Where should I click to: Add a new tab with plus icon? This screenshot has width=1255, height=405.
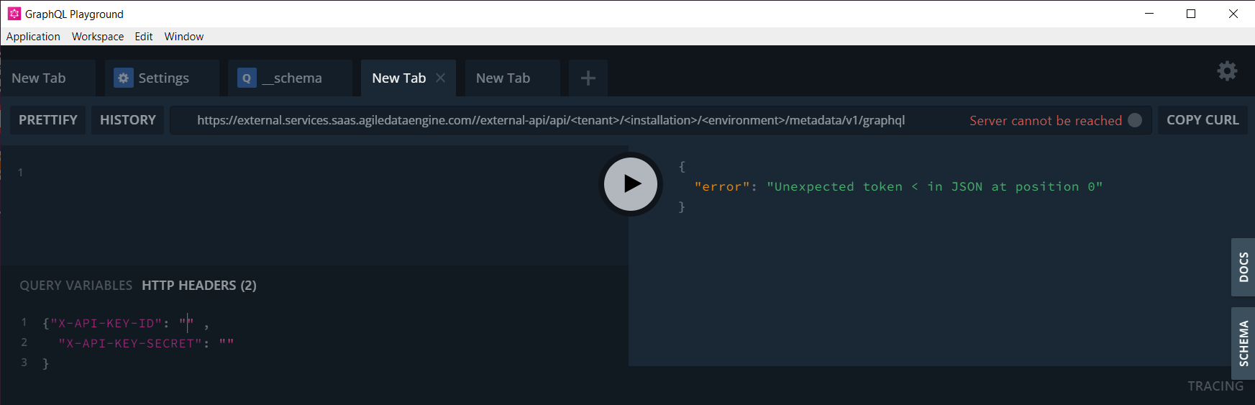coord(588,78)
